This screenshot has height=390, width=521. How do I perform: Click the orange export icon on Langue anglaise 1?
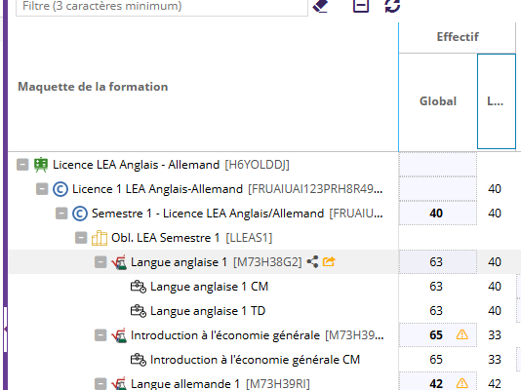click(329, 261)
